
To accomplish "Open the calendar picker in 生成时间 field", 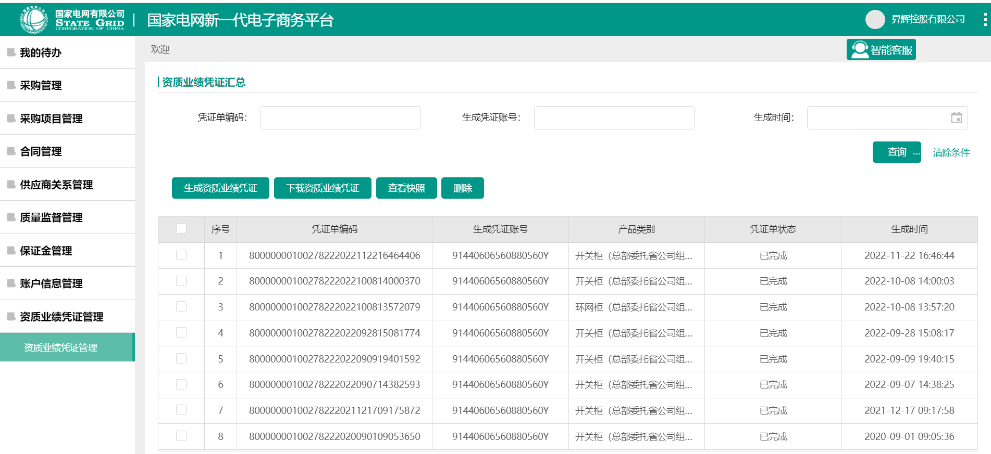I will pos(956,118).
